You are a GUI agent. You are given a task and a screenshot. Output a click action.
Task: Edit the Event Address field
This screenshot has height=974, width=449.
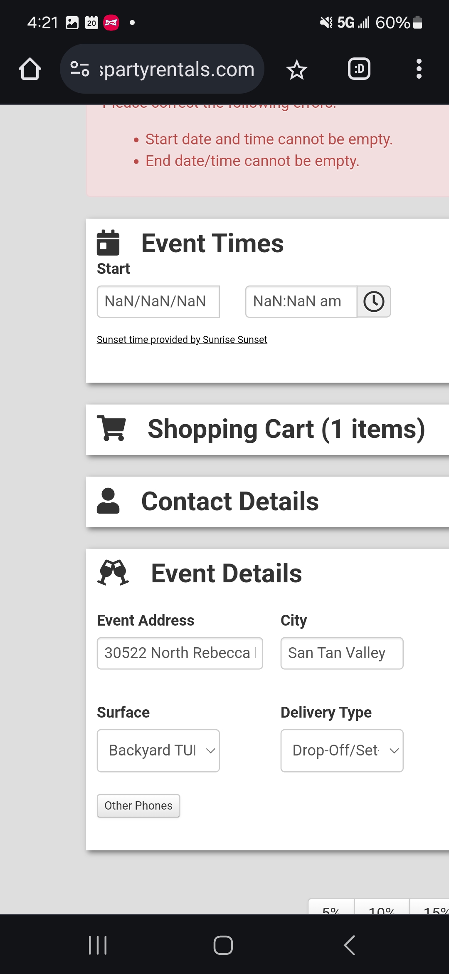(180, 653)
